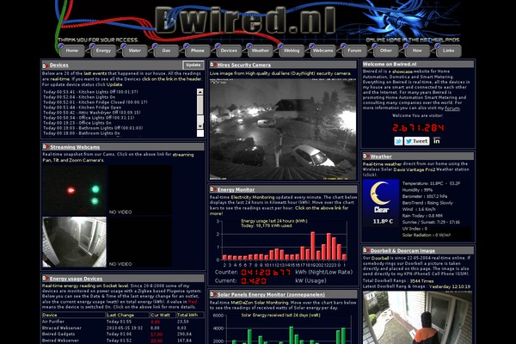Click the icon beside Energy usage Devices
The image size is (516, 344).
point(46,279)
